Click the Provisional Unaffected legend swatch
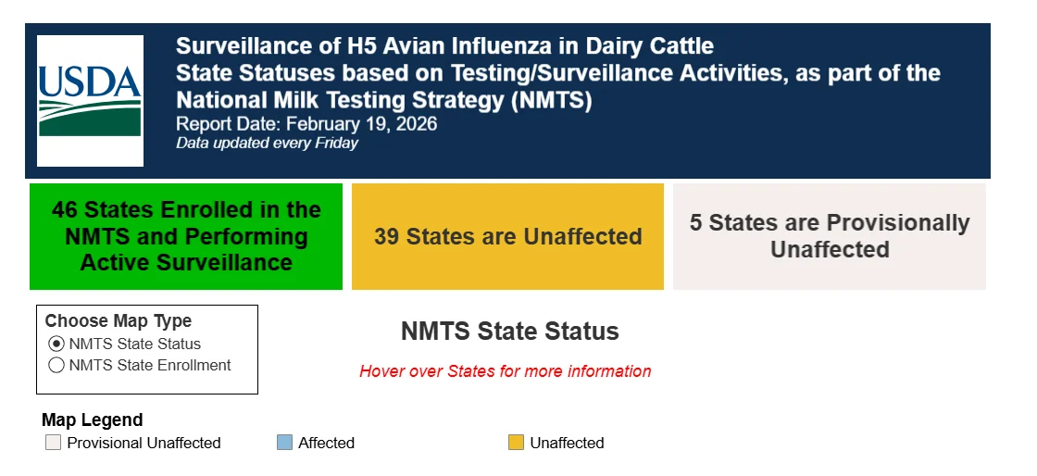This screenshot has height=476, width=1037. tap(53, 443)
